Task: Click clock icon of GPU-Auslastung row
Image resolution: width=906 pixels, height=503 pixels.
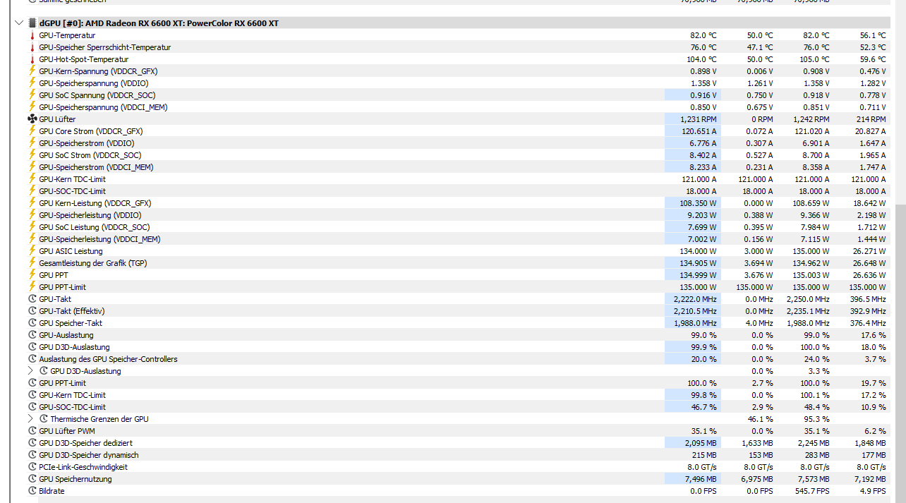Action: click(x=32, y=335)
